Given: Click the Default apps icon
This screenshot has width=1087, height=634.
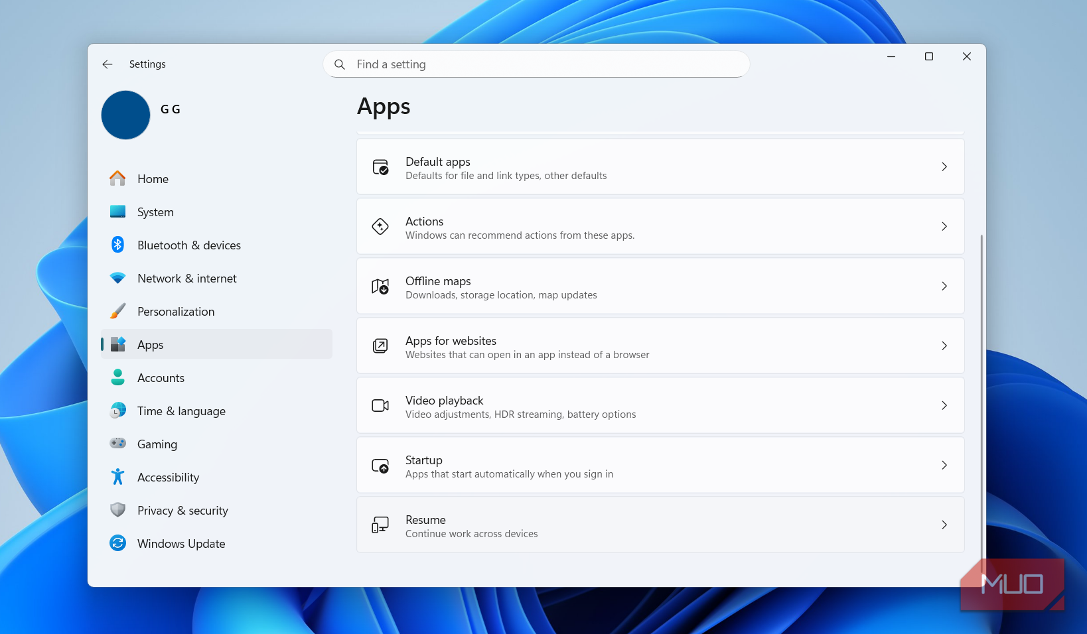Looking at the screenshot, I should tap(380, 167).
